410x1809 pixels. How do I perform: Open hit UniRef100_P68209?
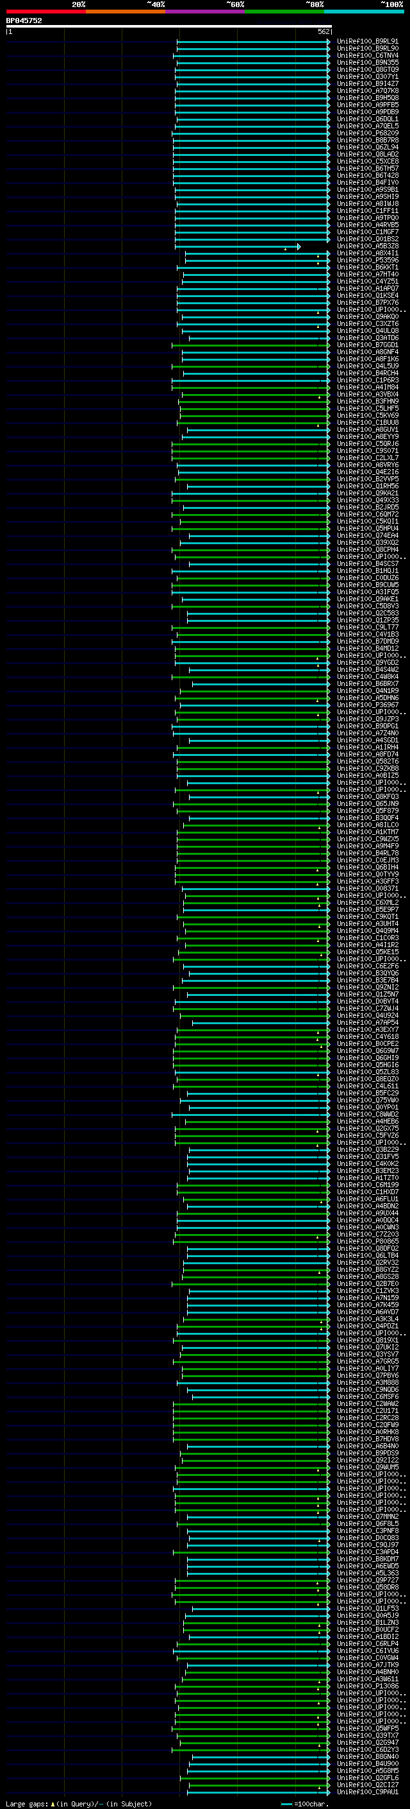pyautogui.click(x=368, y=133)
